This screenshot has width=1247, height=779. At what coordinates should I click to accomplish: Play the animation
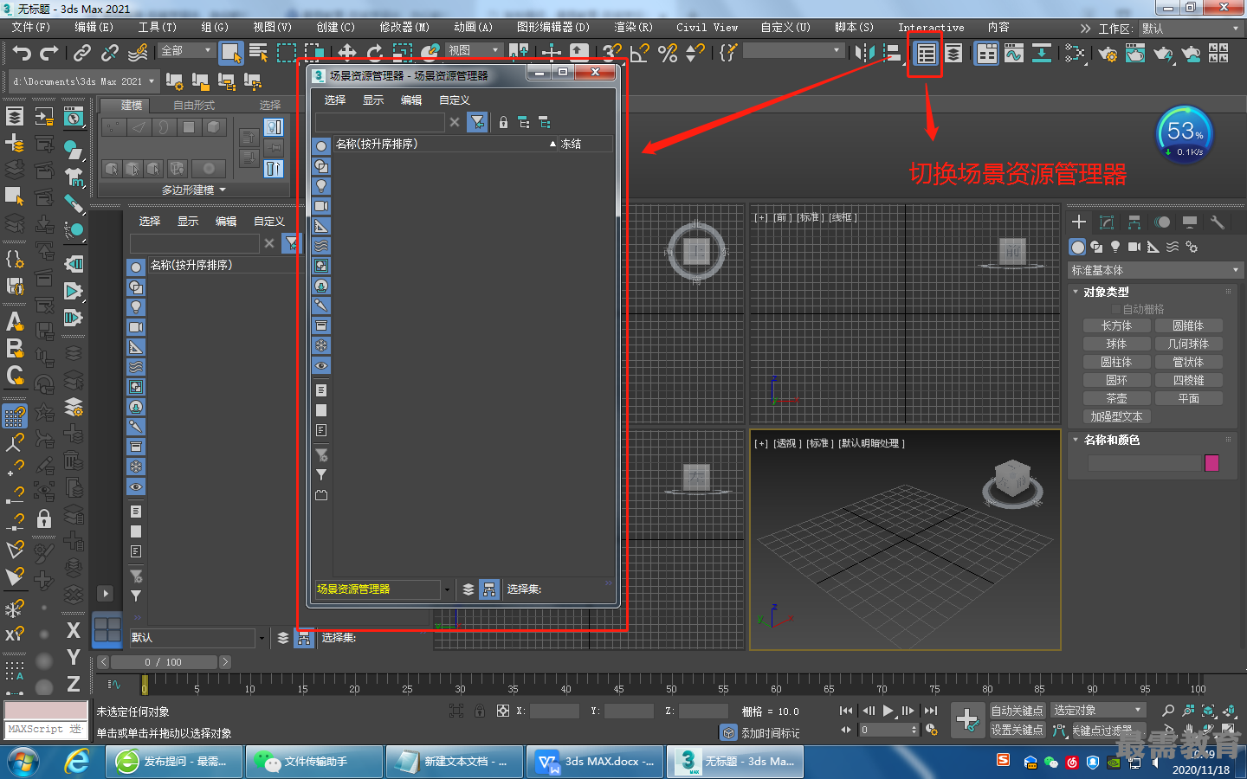pyautogui.click(x=888, y=711)
